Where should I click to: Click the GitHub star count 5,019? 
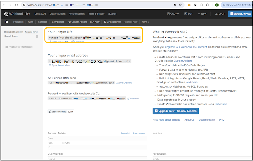[x=70, y=111]
